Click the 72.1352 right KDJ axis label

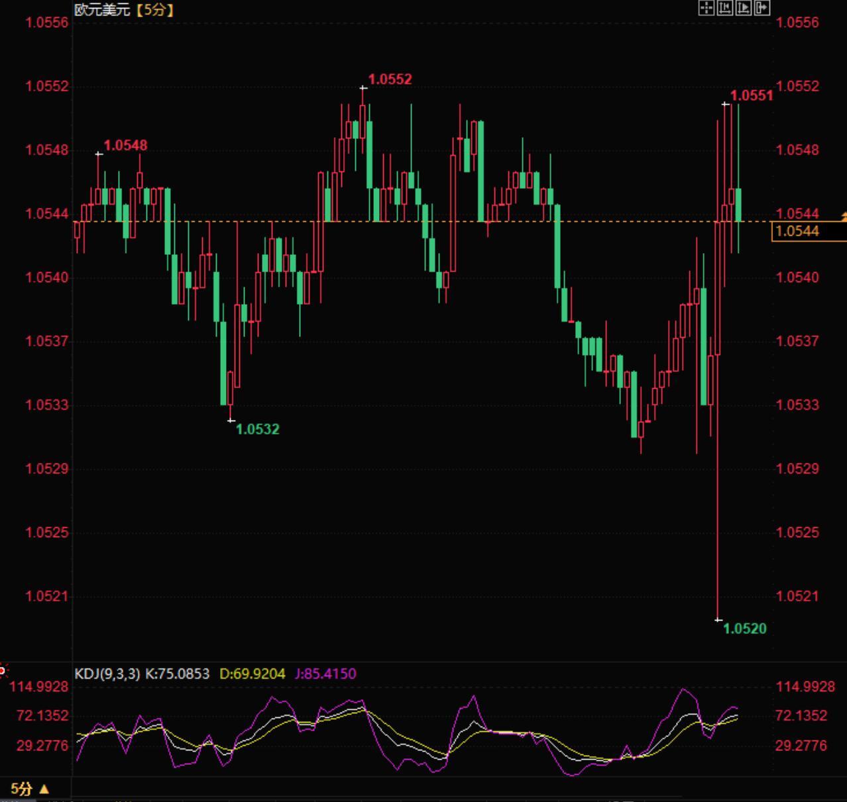[x=802, y=716]
